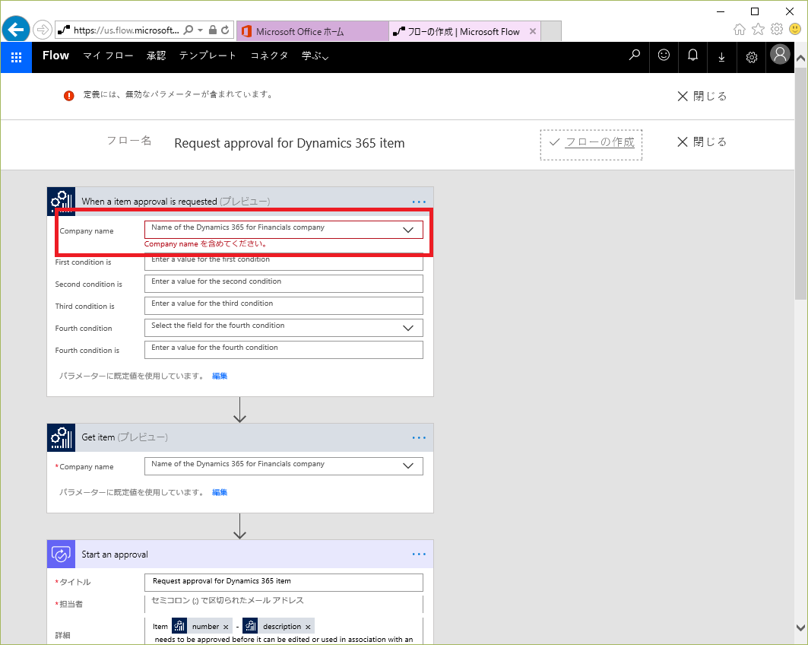808x645 pixels.
Task: Open the app launcher waffle grid
Action: click(x=17, y=57)
